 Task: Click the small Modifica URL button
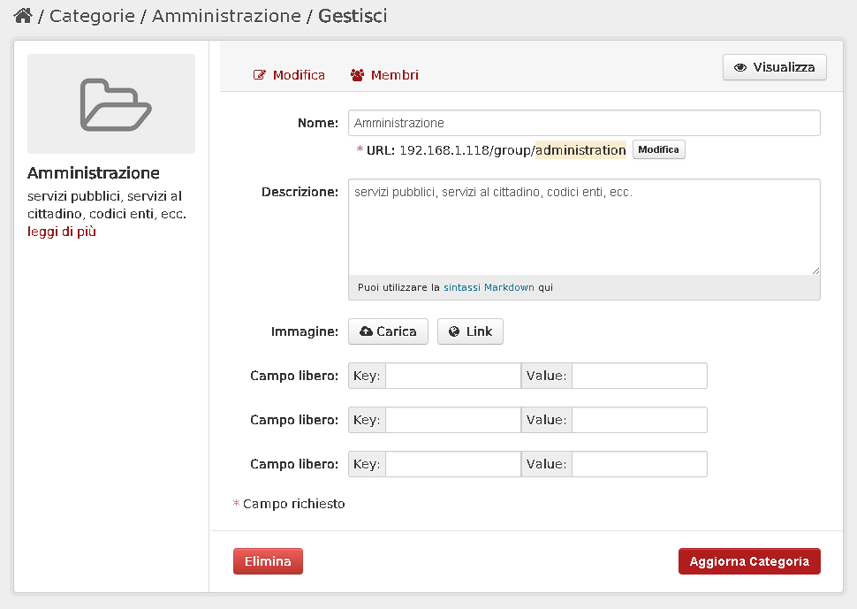click(x=658, y=149)
